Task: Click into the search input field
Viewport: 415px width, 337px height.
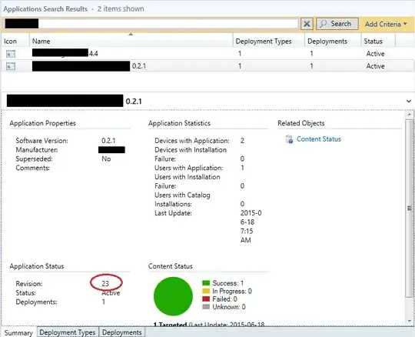Action: point(151,24)
